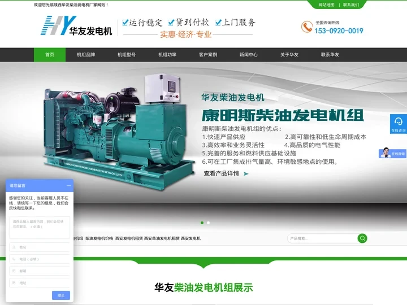This screenshot has height=305, width=407.
Task: Focus the 产品搜索 search field
Action: [x=322, y=238]
